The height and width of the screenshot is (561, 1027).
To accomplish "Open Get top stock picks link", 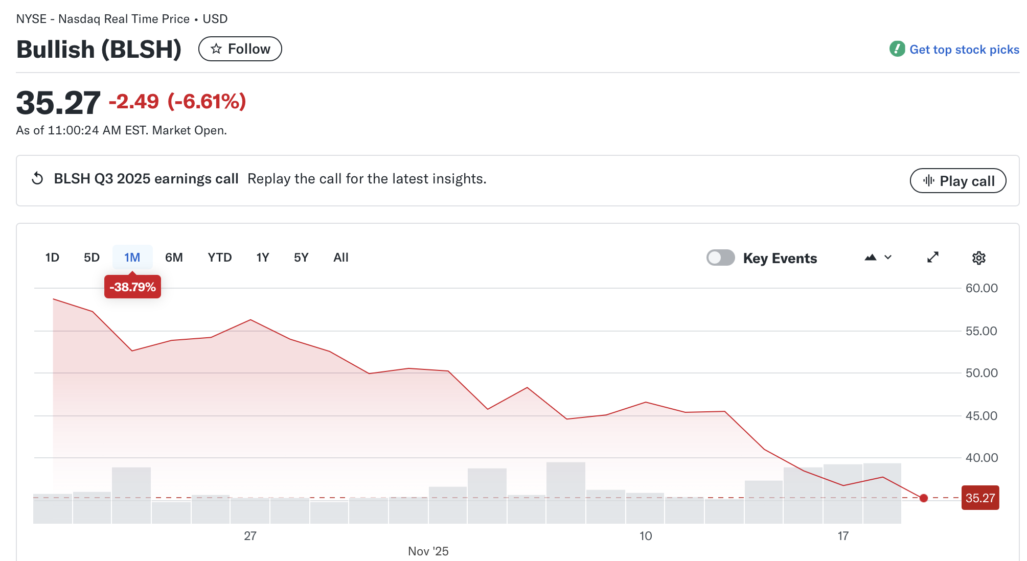I will click(964, 50).
